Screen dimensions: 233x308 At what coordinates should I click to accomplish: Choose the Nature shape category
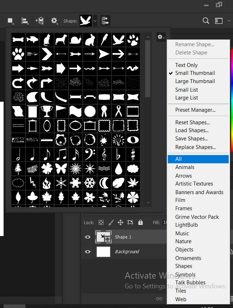point(183,241)
